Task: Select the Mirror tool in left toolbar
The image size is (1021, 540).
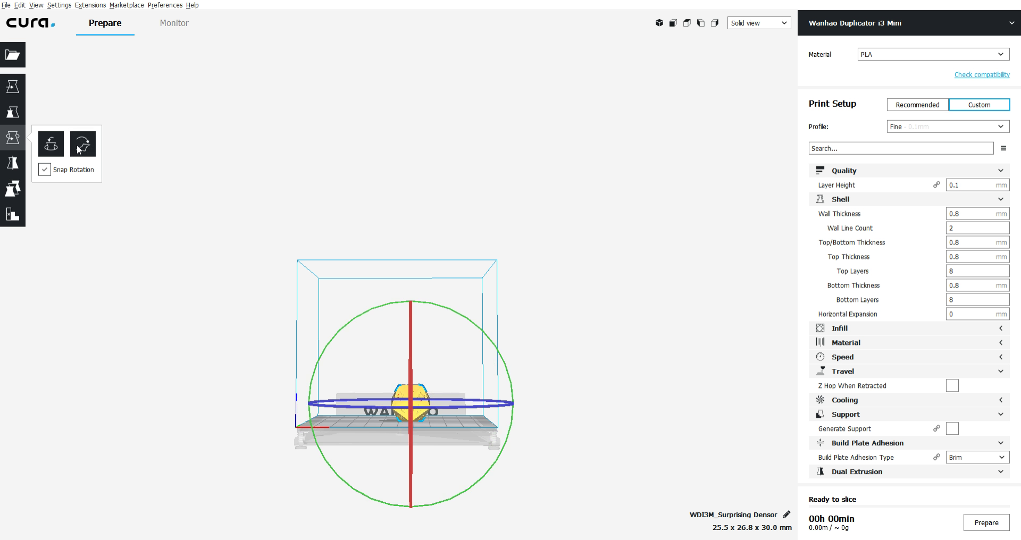Action: tap(13, 163)
